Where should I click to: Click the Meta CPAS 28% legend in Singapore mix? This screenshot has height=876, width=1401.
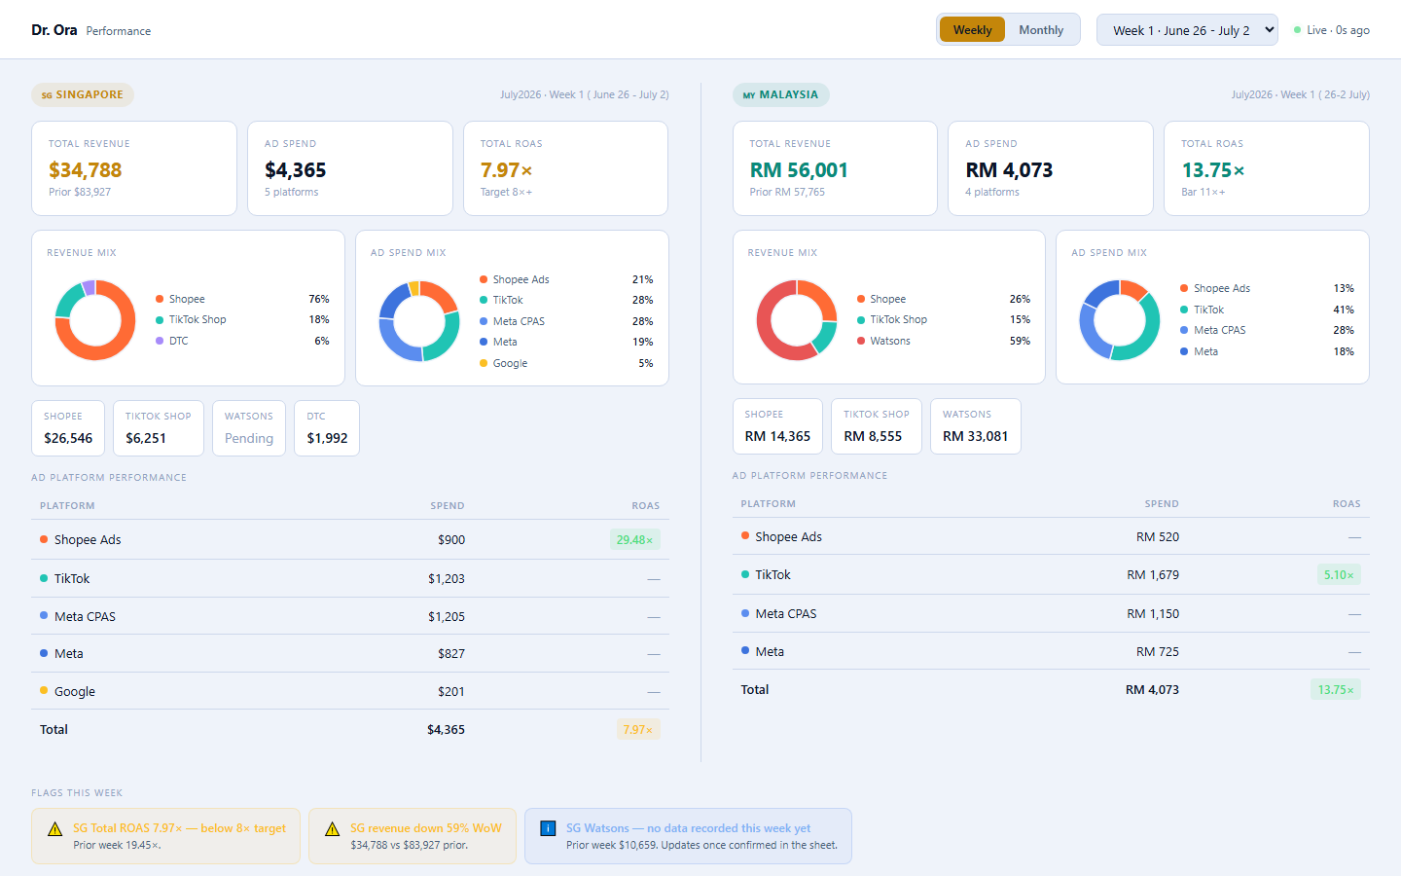click(566, 321)
